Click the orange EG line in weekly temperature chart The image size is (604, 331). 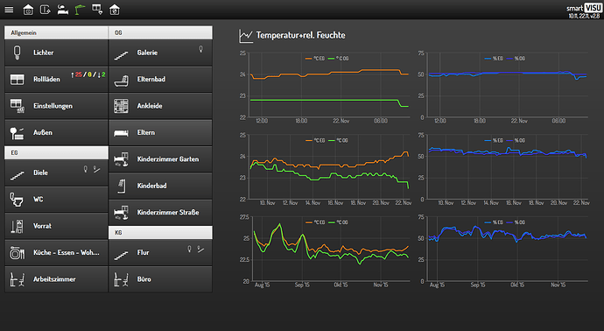pyautogui.click(x=331, y=165)
